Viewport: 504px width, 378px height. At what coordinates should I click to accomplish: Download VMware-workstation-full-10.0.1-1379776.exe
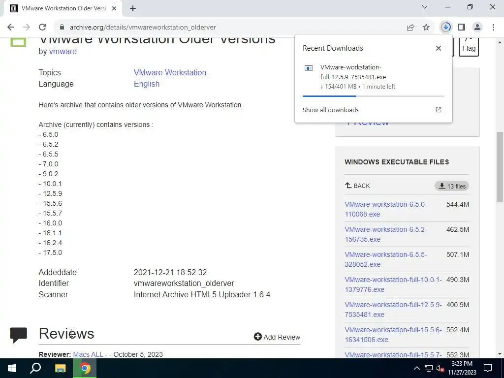click(x=393, y=284)
